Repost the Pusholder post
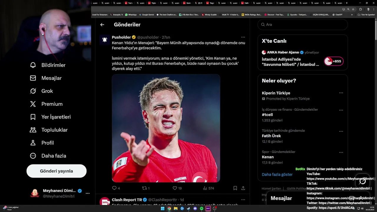The height and width of the screenshot is (212, 377). (x=146, y=188)
